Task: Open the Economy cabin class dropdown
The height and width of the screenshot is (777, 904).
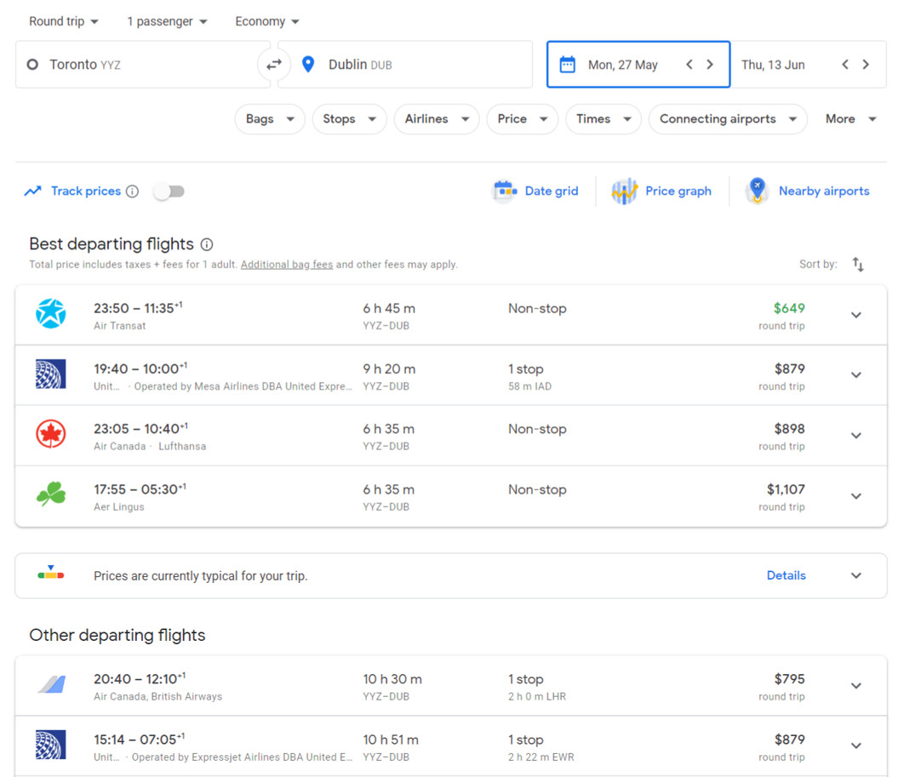Action: click(x=266, y=20)
